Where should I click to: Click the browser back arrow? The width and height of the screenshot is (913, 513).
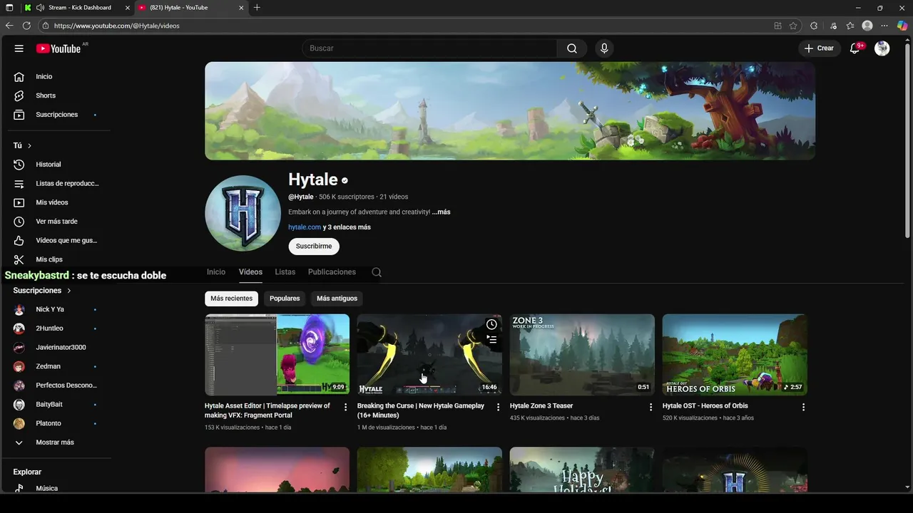(x=9, y=26)
